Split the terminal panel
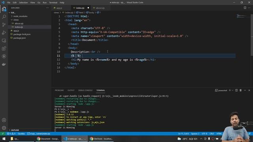This screenshot has height=142, width=253. [x=236, y=90]
